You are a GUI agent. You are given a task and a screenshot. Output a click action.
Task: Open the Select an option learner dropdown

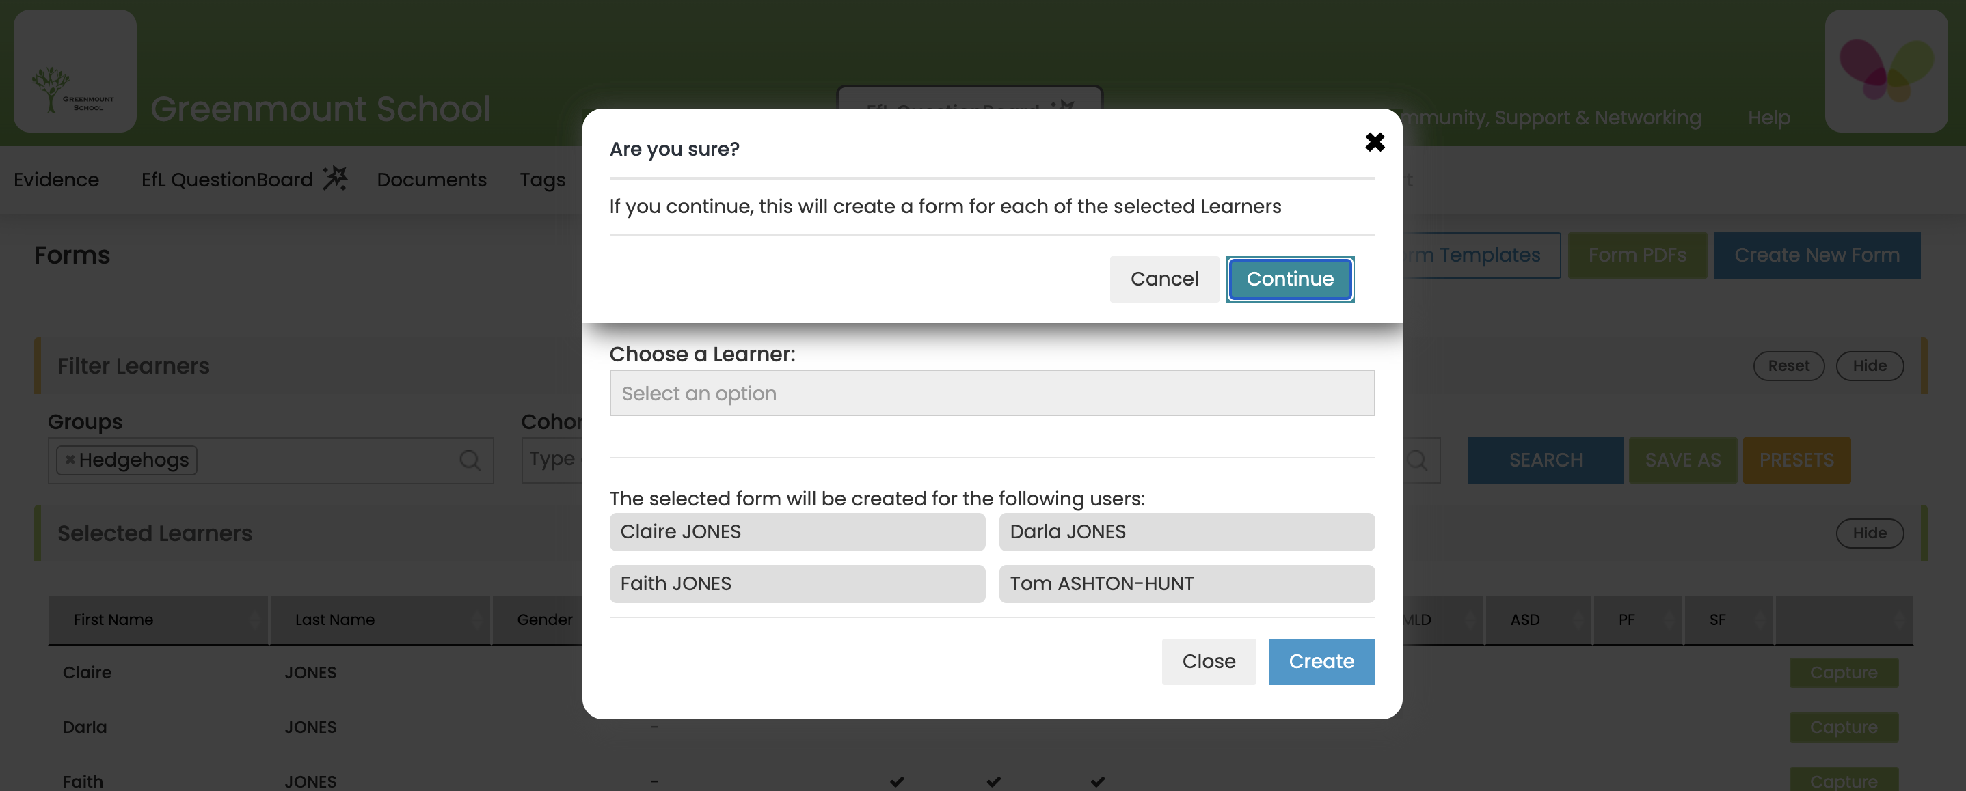[991, 393]
